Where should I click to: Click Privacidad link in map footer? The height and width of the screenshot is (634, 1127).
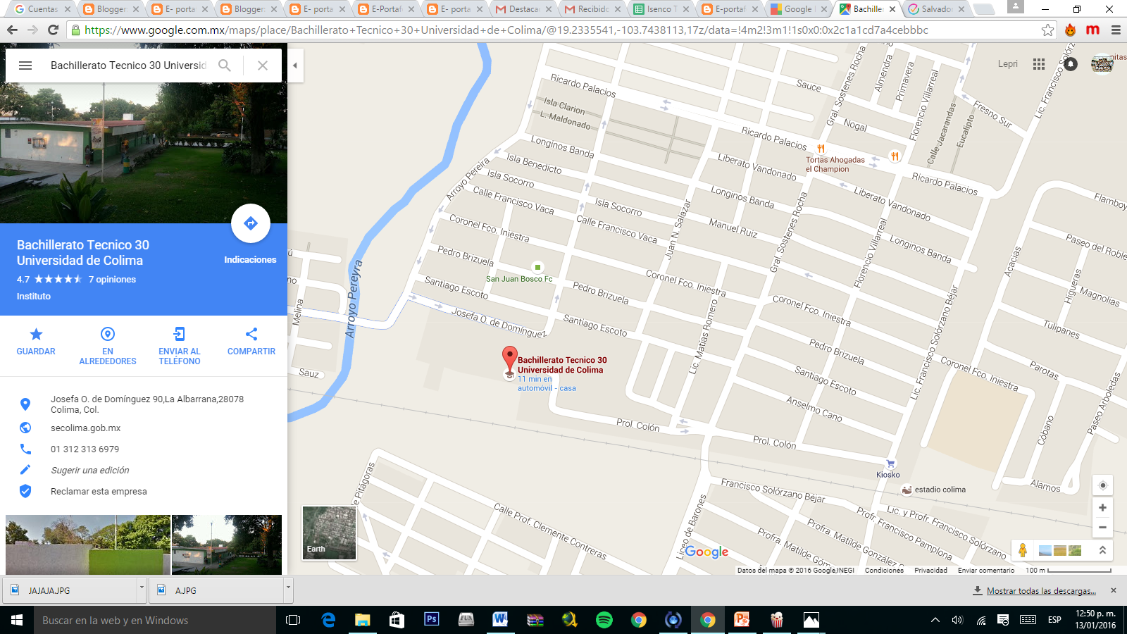click(x=930, y=570)
